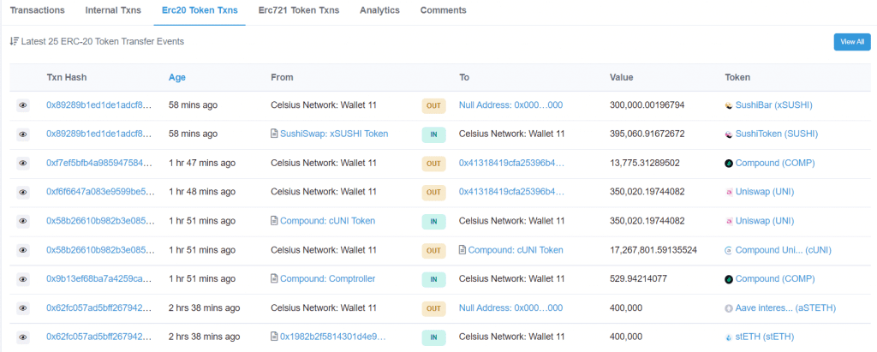
Task: Click the eye icon on the Compound Uni... (cUNI) row
Action: click(23, 250)
